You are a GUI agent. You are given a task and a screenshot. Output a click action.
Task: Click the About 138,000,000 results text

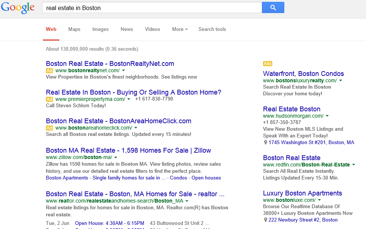point(92,49)
